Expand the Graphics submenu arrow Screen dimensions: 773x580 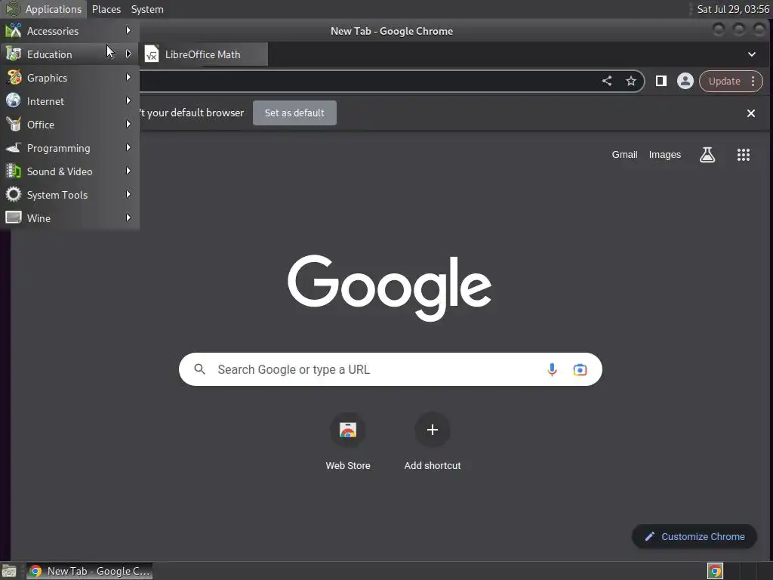128,78
